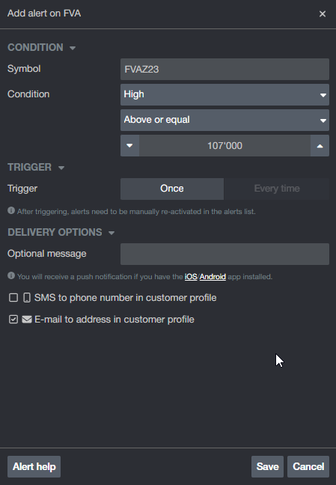The height and width of the screenshot is (485, 336).
Task: Save the alert
Action: [267, 466]
